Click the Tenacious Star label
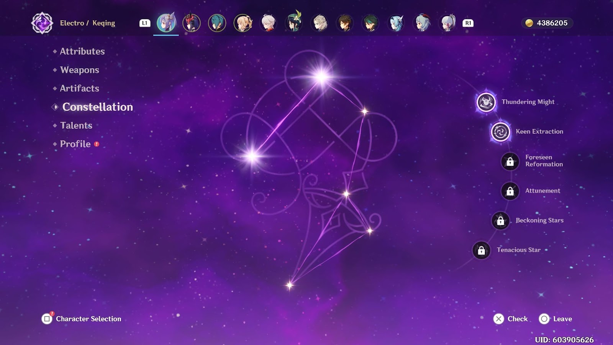613x345 pixels. pos(519,250)
